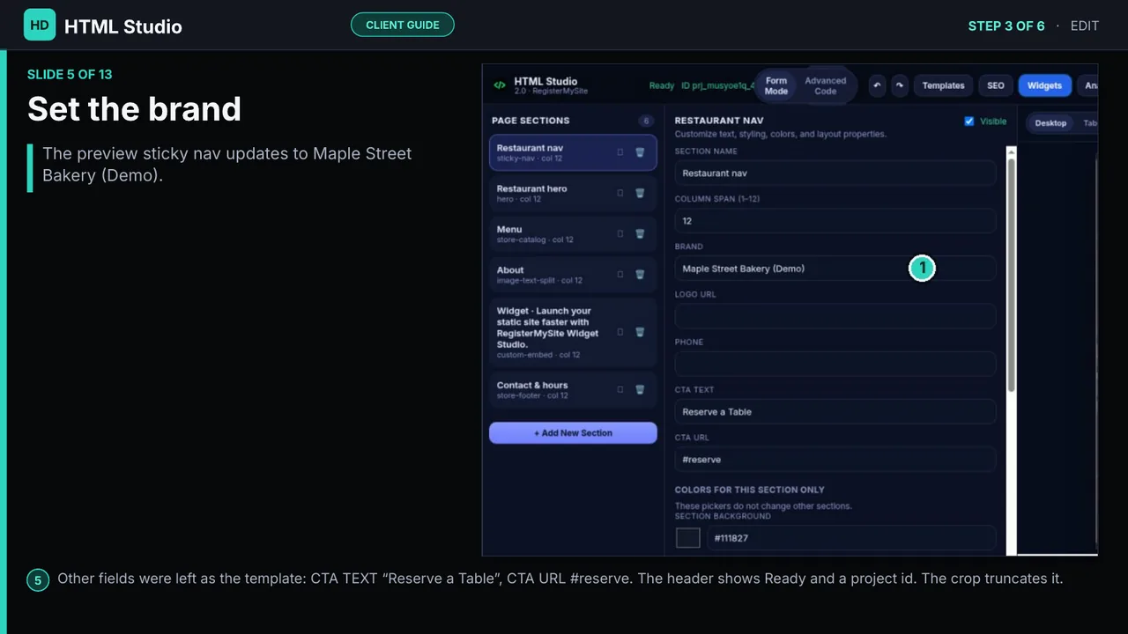Click the Section Name input field
Image resolution: width=1128 pixels, height=634 pixels.
835,173
